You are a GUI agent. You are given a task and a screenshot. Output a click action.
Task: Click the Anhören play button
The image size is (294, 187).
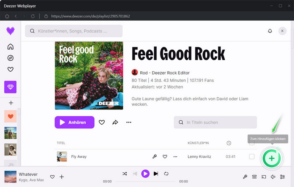74,122
